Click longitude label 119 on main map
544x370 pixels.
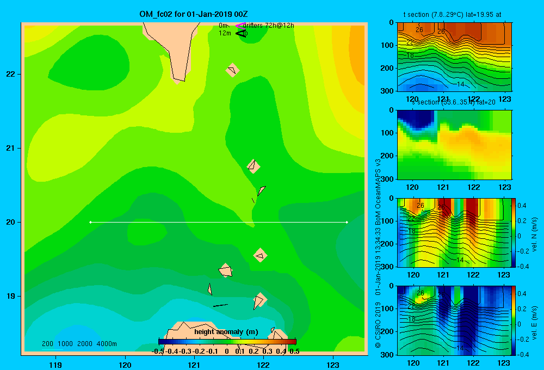(56, 365)
